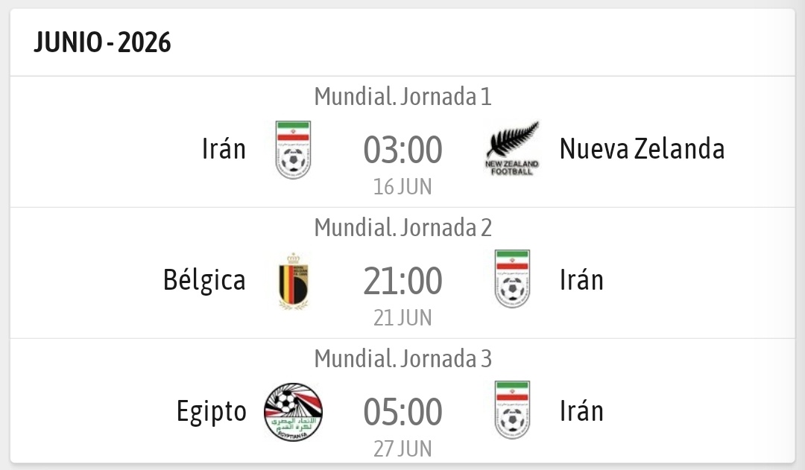Select Irán name opposite Bélgica
805x470 pixels.
(581, 281)
